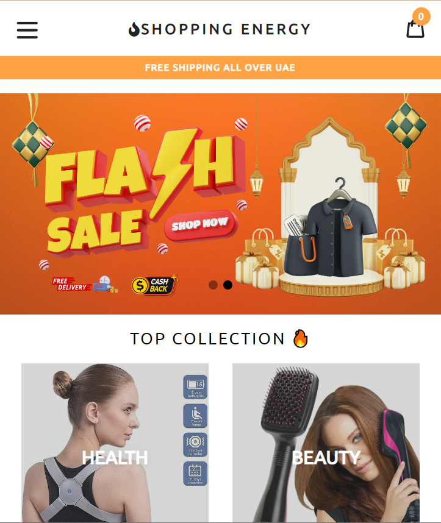Viewport: 441px width, 523px height.
Task: Click the Free Shipping All Over UAE bar
Action: [x=220, y=68]
